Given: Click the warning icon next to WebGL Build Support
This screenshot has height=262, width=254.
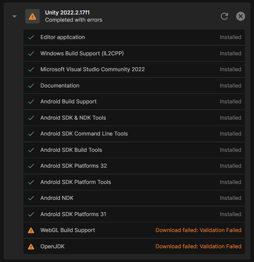Looking at the screenshot, I should (x=31, y=230).
